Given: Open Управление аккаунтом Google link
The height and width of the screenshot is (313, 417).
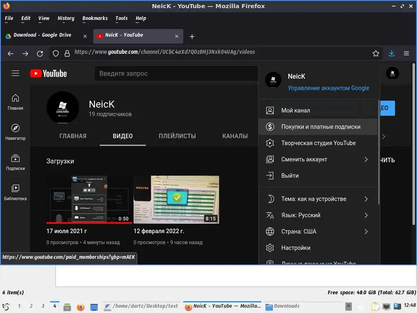Looking at the screenshot, I should point(329,88).
